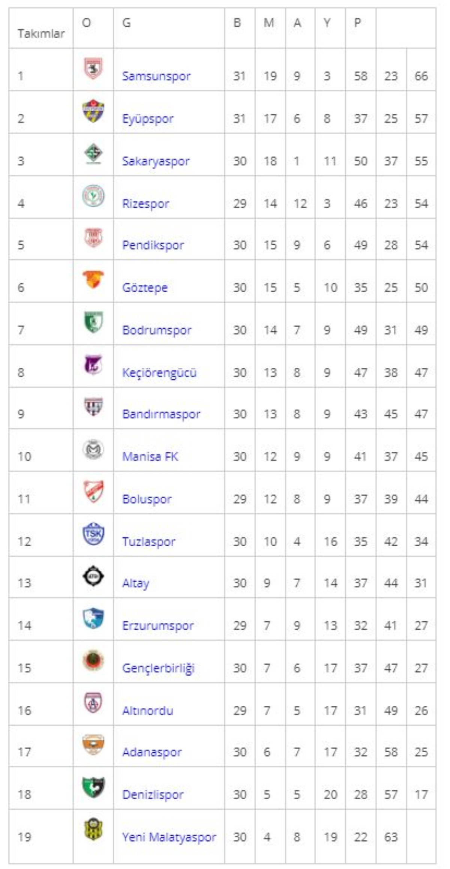Screen dimensions: 450x869
Task: Click the Göztepe team crest
Action: [x=93, y=280]
